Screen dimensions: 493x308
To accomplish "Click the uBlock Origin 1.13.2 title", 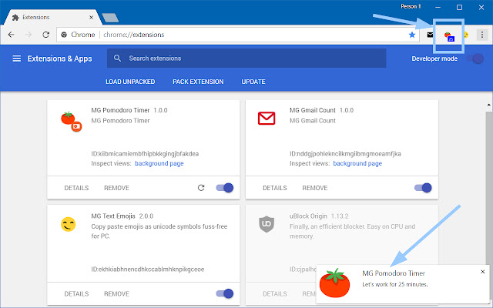I will 319,216.
